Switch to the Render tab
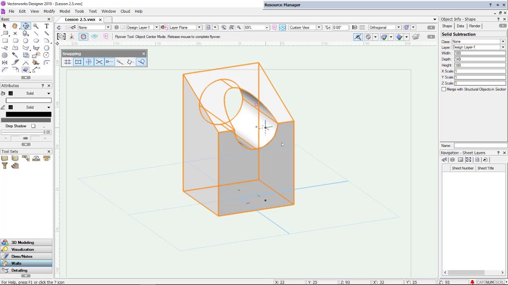 475,26
